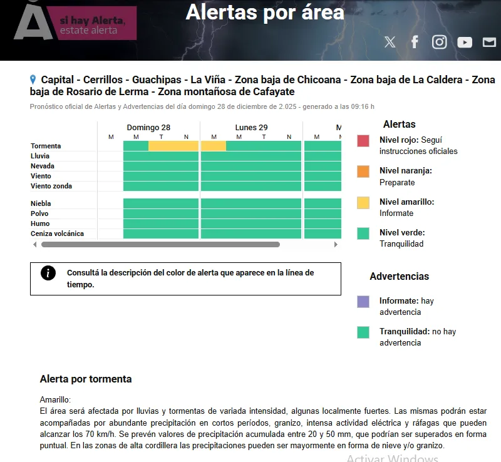501x462 pixels.
Task: Select the yellow 'Nivel amarillo' swatch
Action: 363,202
